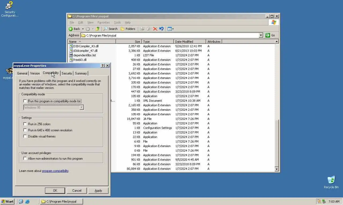343x205 pixels.
Task: Click the scroll down arrow in file list
Action: click(277, 169)
